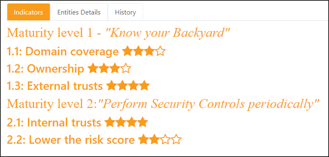Click the first filled star of Ownership
329x157 pixels.
[x=93, y=69]
